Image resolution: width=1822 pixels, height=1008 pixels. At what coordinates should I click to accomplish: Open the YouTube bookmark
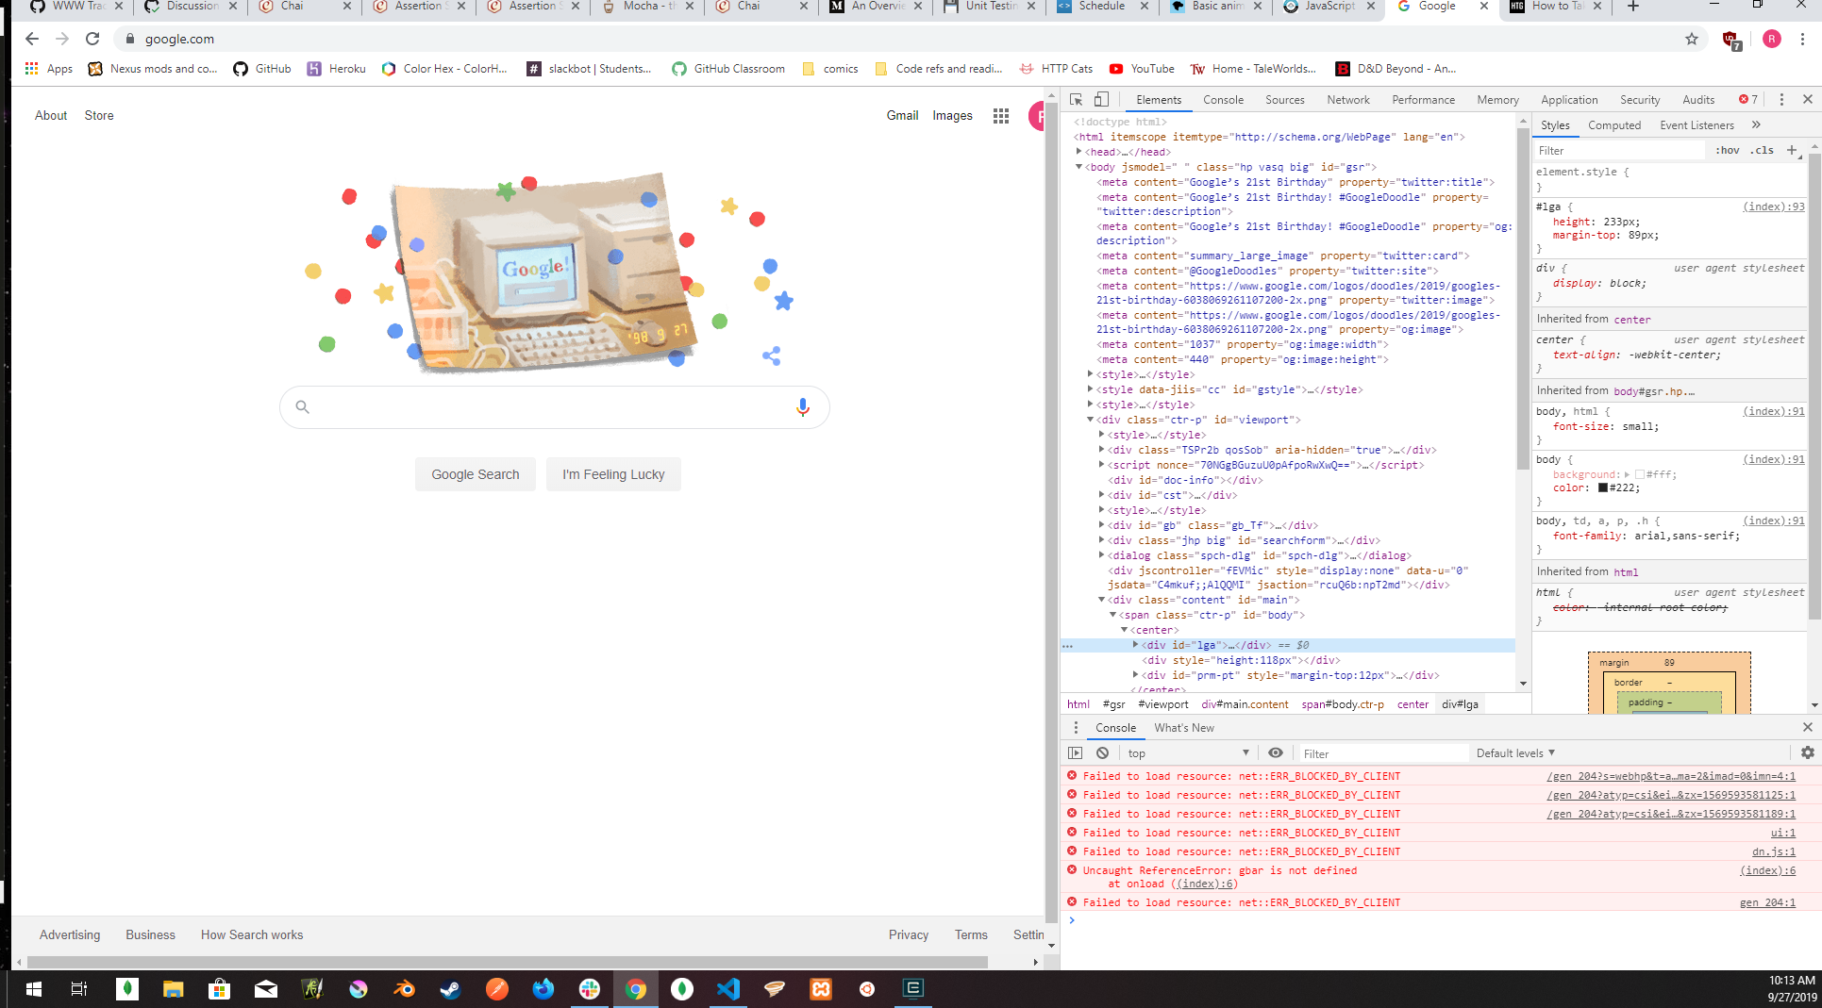[x=1142, y=69]
